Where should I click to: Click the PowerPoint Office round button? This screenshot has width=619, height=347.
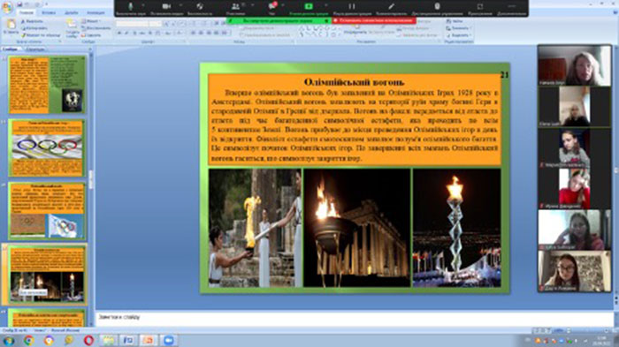7,7
